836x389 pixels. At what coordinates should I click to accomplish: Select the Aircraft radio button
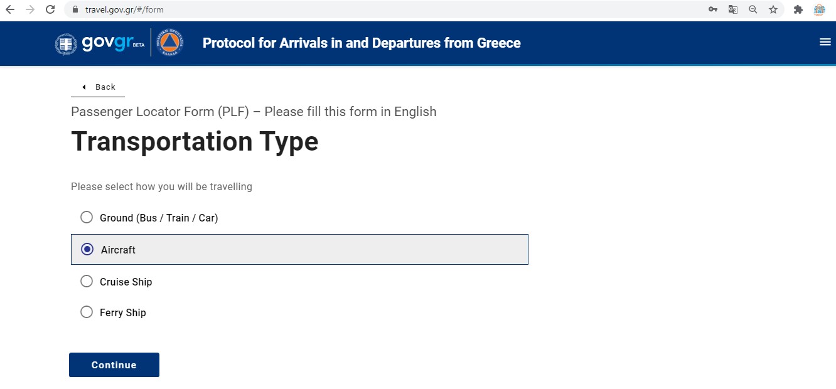click(87, 250)
